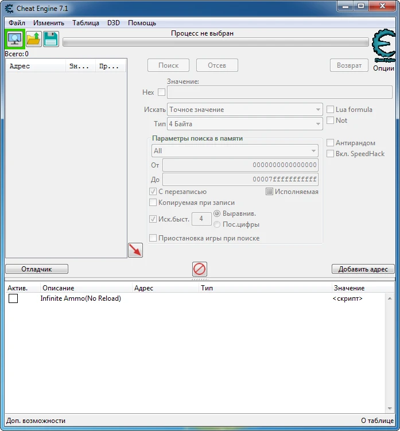This screenshot has height=431, width=400.
Task: Click Доп. возможности in status bar
Action: point(36,421)
